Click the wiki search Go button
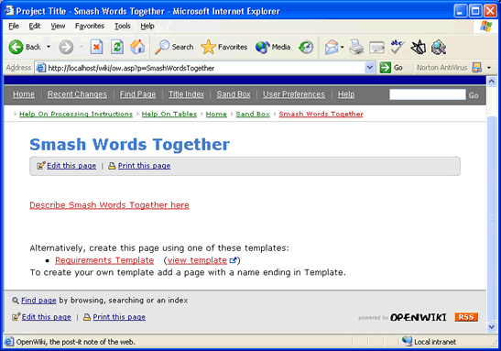 tap(474, 95)
